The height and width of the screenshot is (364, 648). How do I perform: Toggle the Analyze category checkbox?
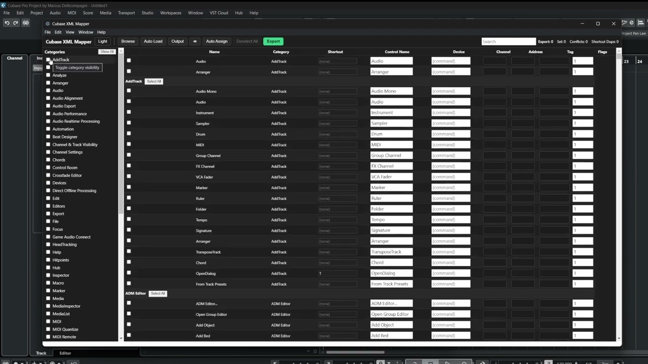click(x=48, y=75)
